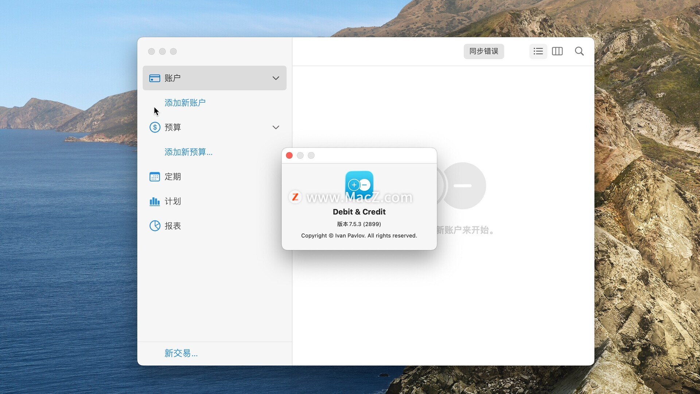The height and width of the screenshot is (394, 700).
Task: Select 报表 in the sidebar
Action: click(x=172, y=226)
